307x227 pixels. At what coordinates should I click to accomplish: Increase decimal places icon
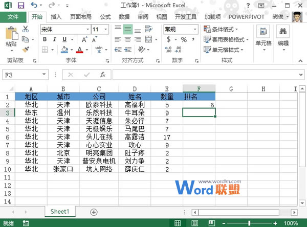tap(168, 50)
